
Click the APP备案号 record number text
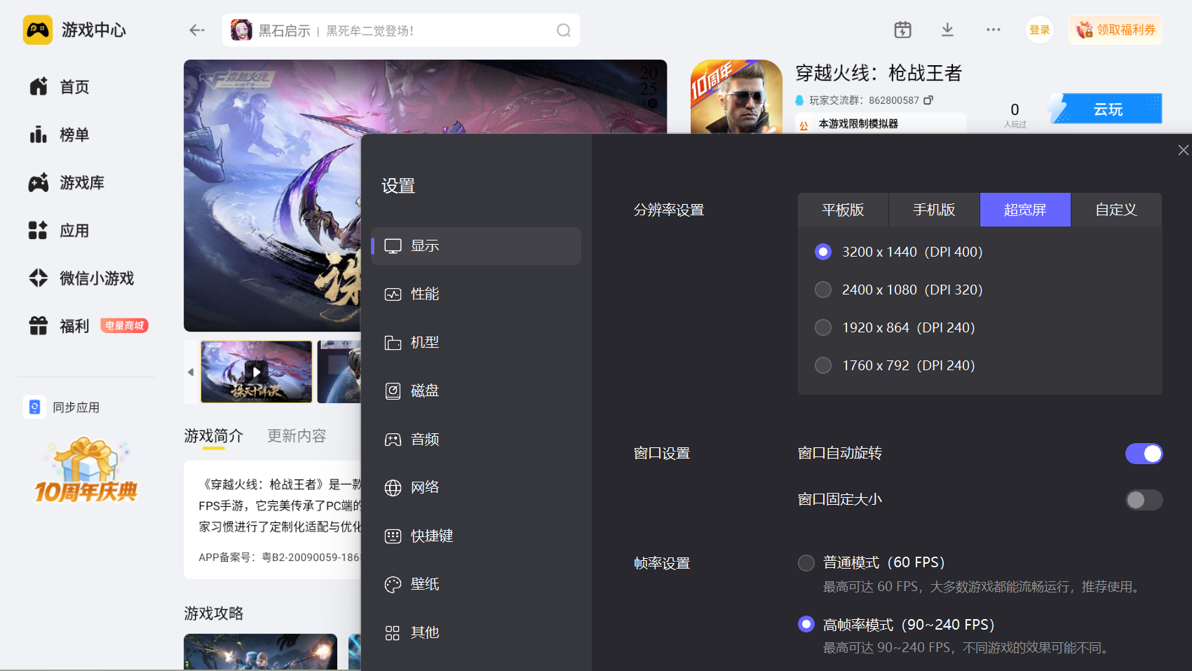279,557
